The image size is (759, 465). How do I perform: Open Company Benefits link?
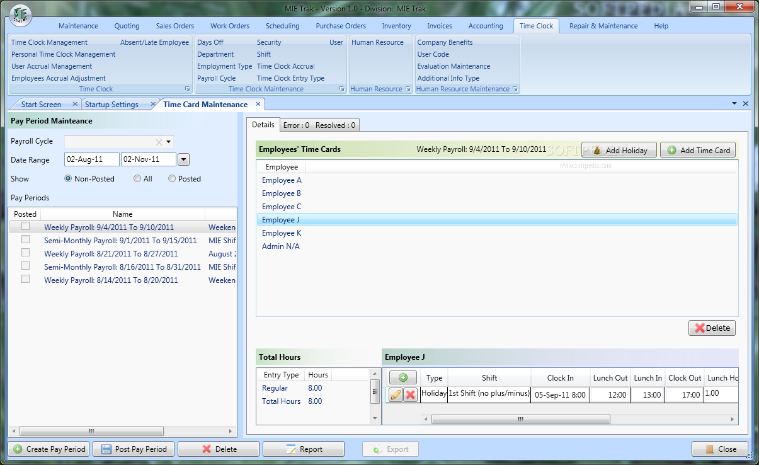tap(445, 42)
